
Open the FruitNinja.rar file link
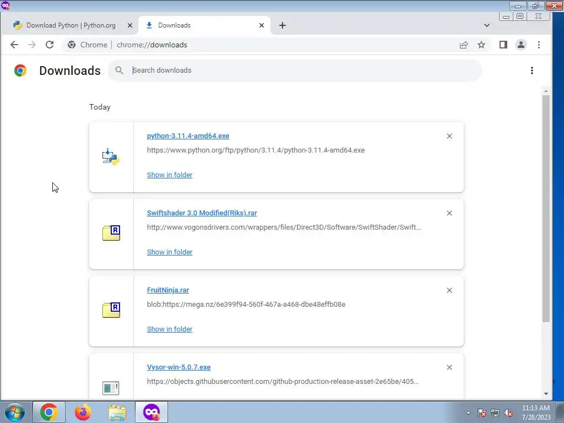[x=168, y=290]
